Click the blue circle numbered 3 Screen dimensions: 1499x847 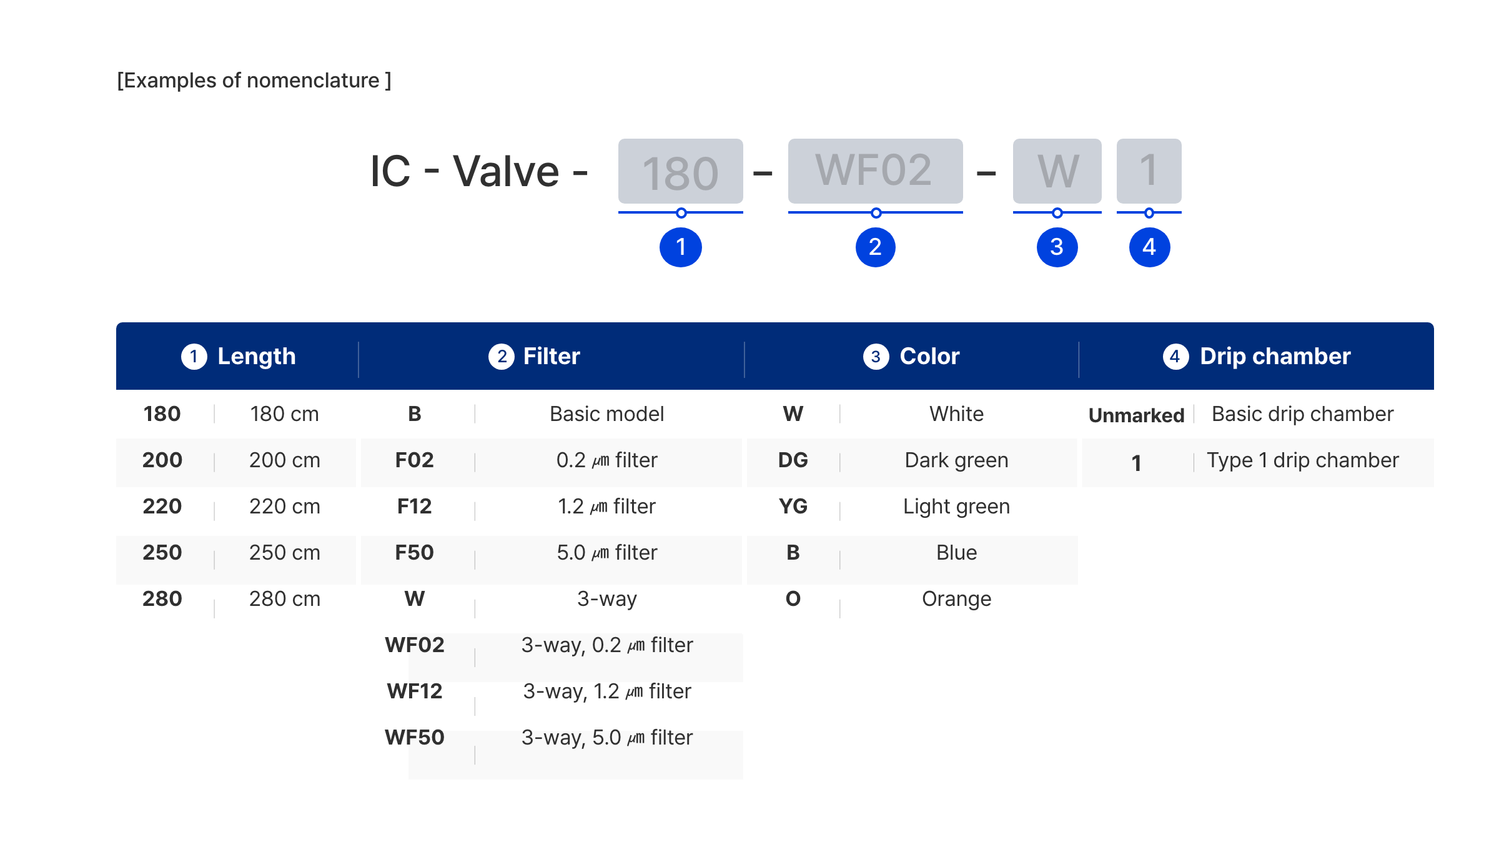1057,247
